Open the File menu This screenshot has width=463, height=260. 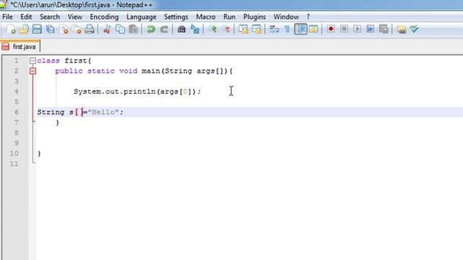coord(7,17)
